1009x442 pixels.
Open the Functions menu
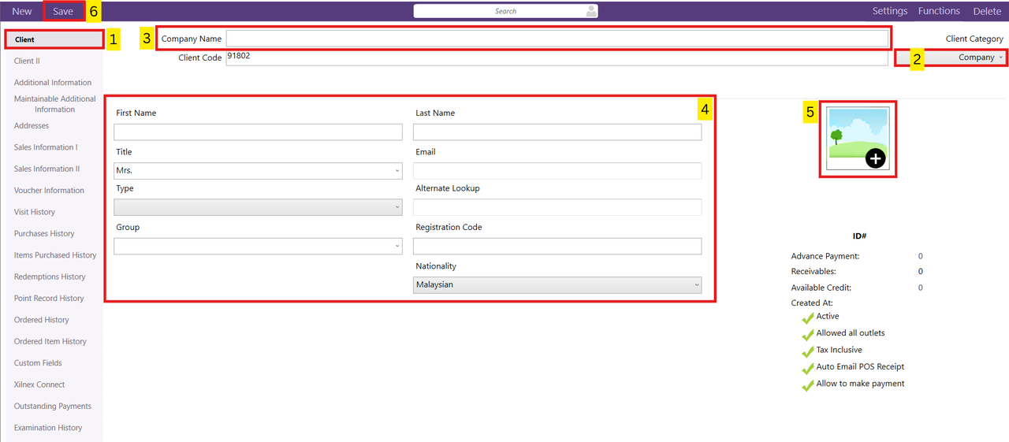click(939, 11)
